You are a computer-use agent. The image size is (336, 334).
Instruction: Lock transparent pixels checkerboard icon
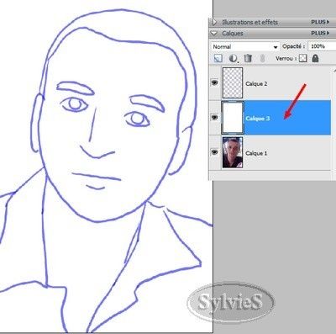coord(303,58)
